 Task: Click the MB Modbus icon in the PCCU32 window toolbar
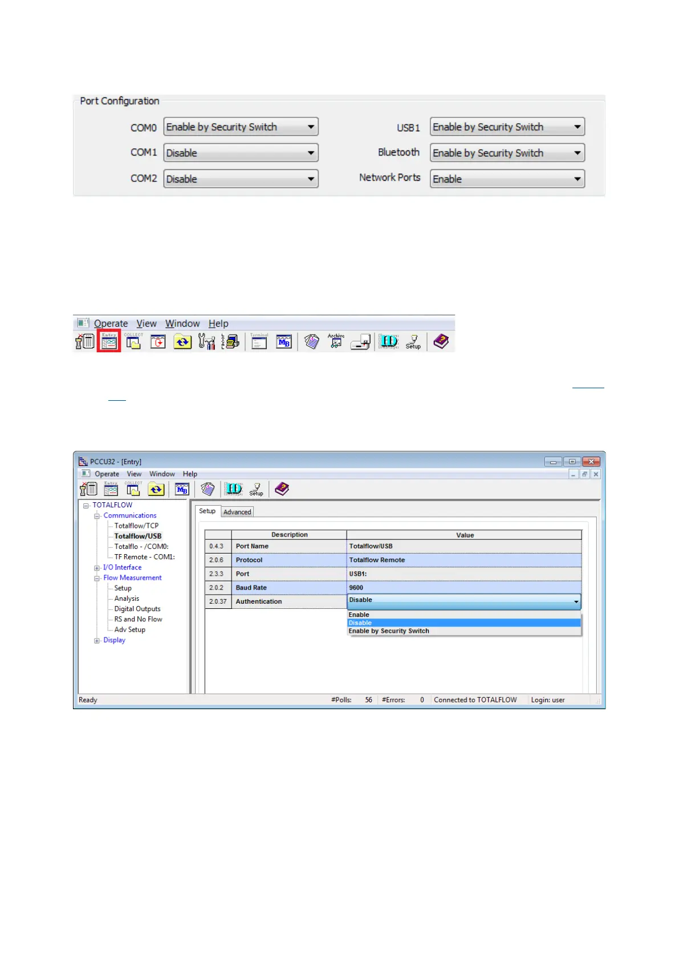pos(182,489)
